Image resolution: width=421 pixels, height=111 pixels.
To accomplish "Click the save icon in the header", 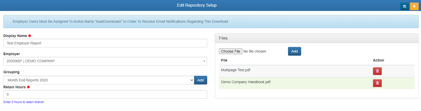I will (x=405, y=6).
